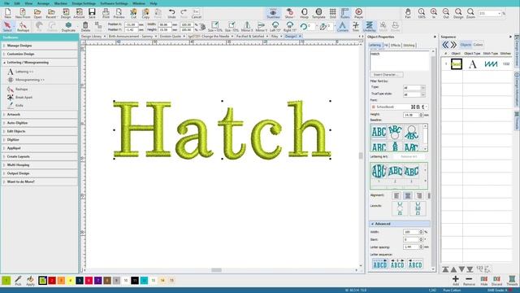Switch to the Colors tab in Sequence
Screen dimensions: 520x293
coord(478,45)
